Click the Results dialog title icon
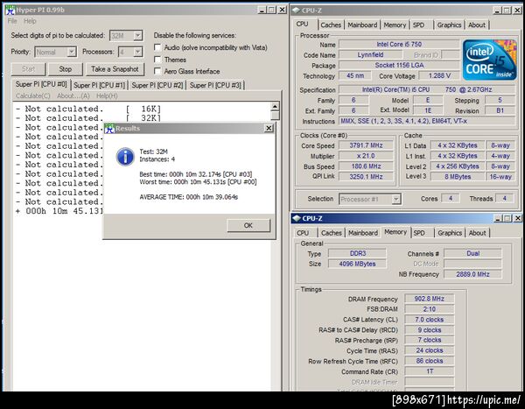The width and height of the screenshot is (525, 409). pos(109,128)
